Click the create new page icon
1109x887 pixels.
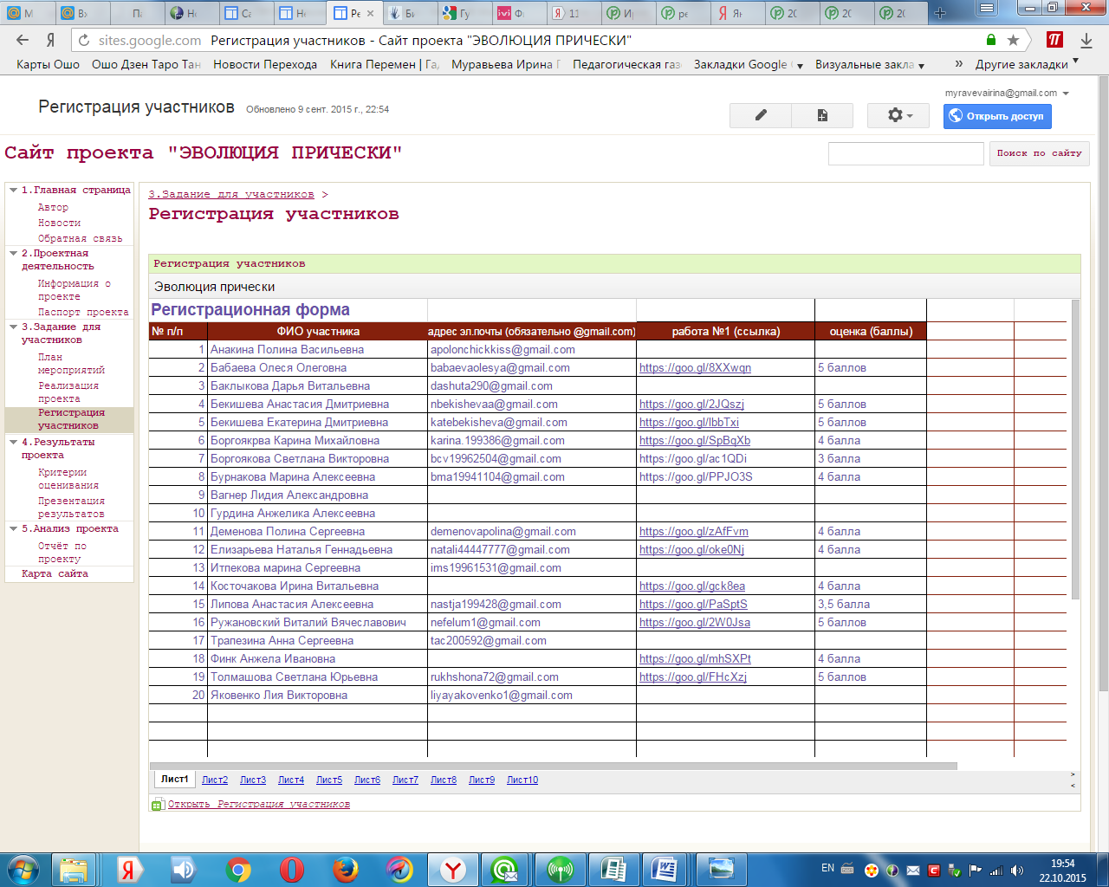click(822, 115)
